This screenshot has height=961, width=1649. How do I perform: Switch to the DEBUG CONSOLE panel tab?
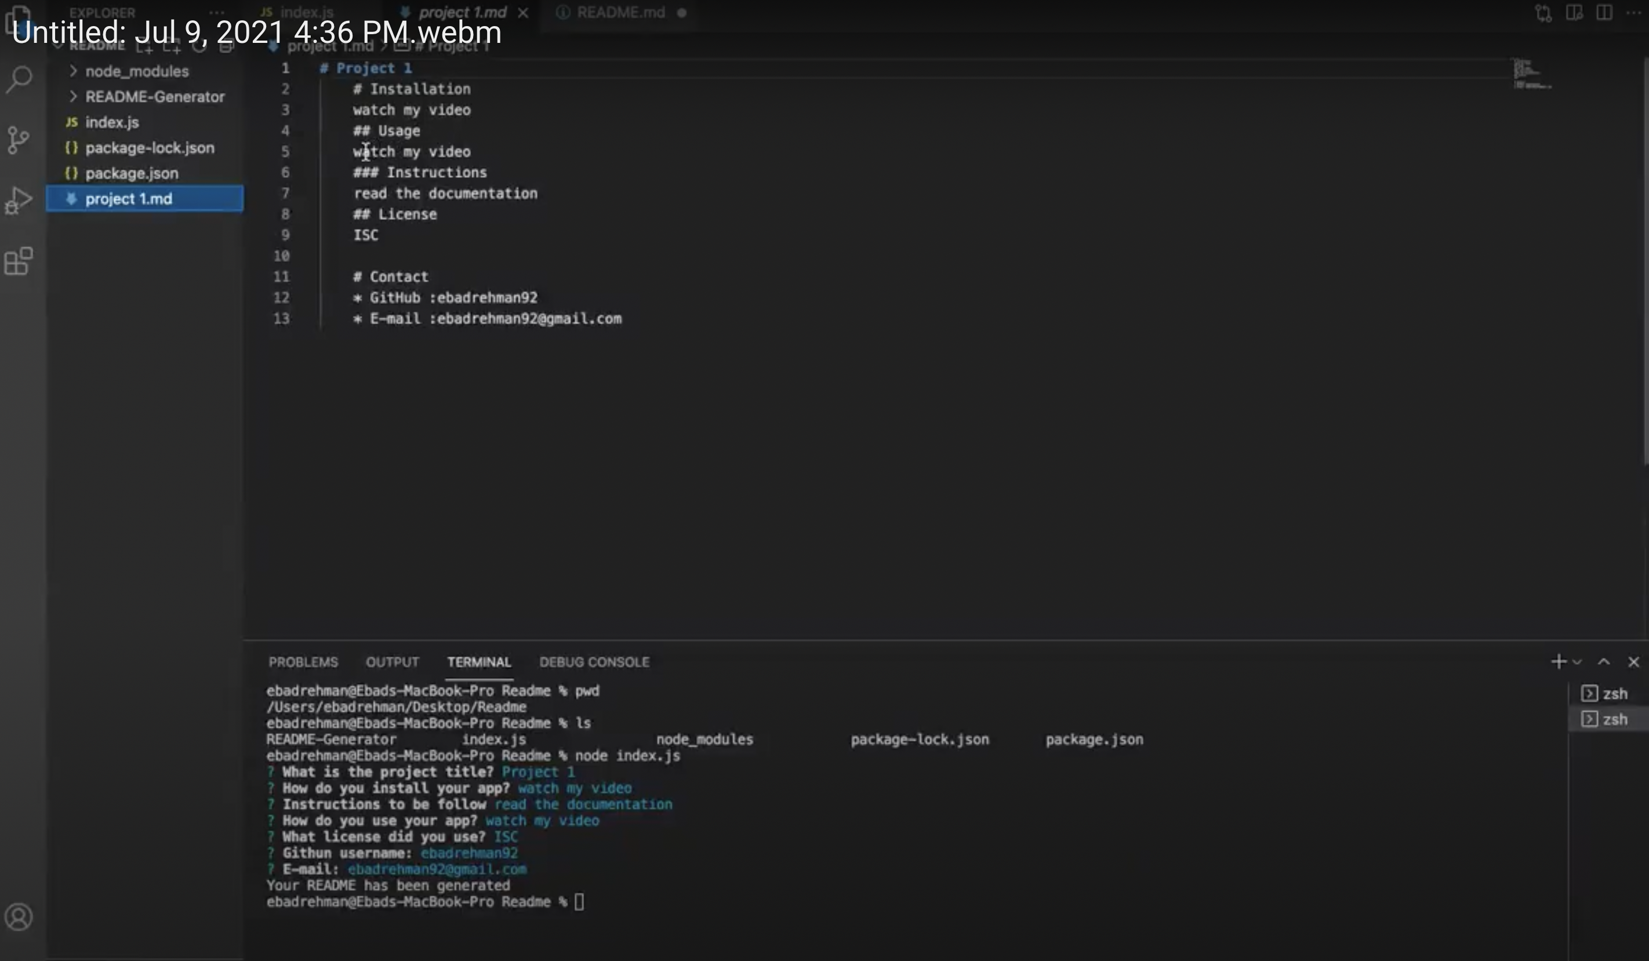click(x=594, y=661)
